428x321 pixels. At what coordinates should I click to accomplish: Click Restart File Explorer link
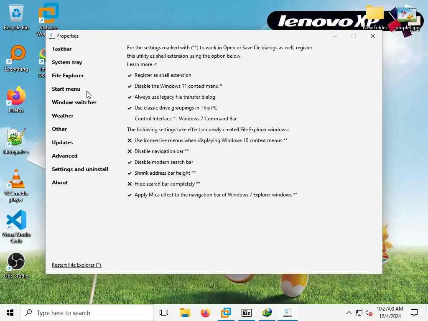[x=76, y=265]
